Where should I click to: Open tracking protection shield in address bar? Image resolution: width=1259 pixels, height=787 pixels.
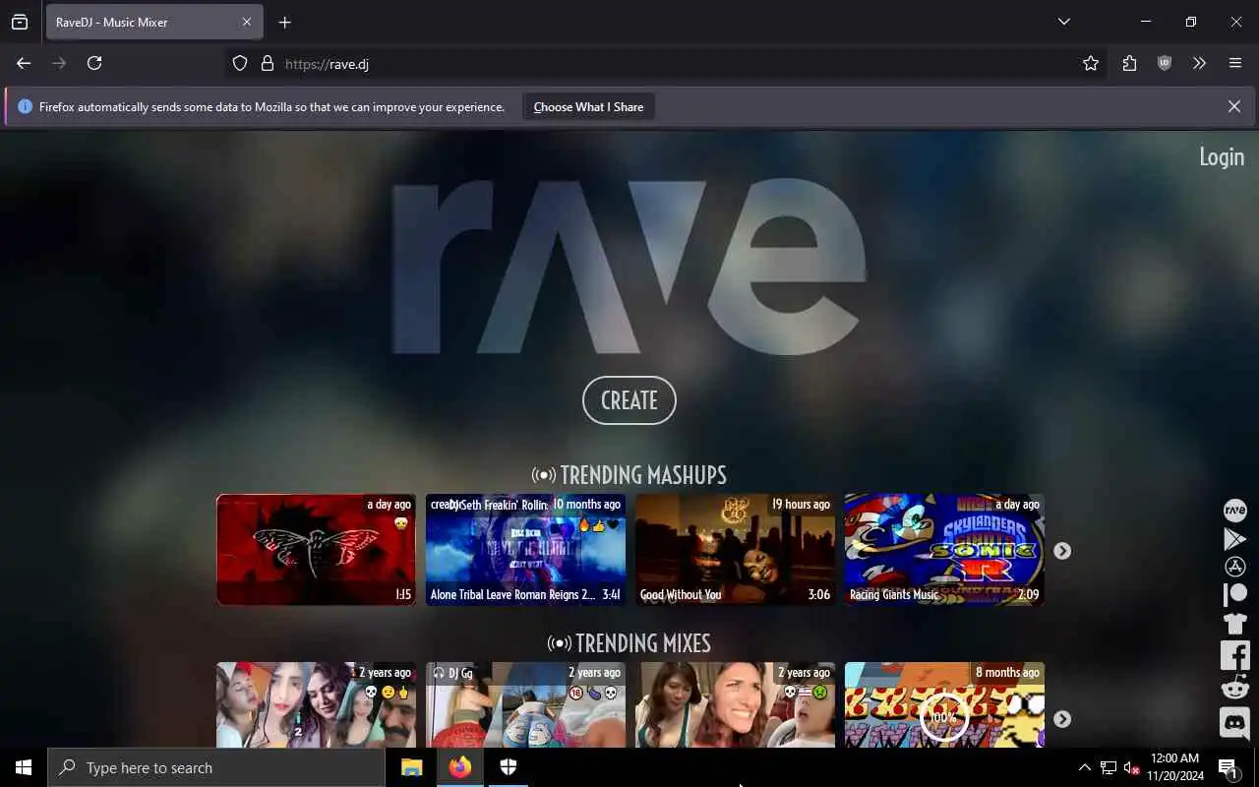click(x=240, y=63)
